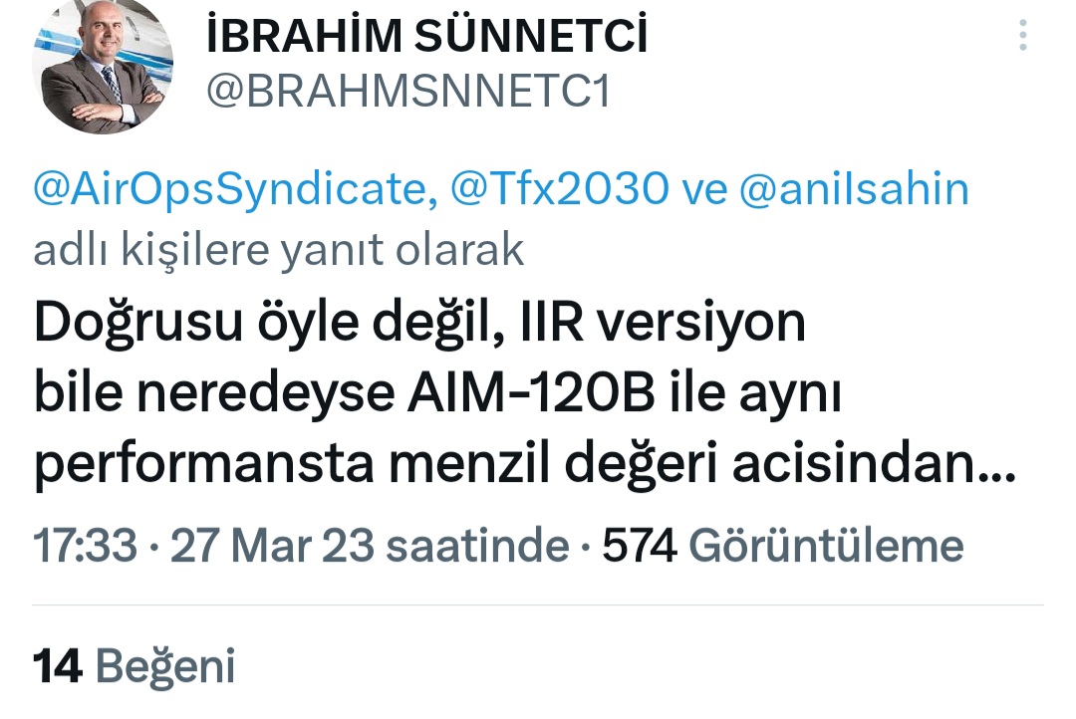Image resolution: width=1076 pixels, height=719 pixels.
Task: Open the three-dot more options menu
Action: (1022, 34)
